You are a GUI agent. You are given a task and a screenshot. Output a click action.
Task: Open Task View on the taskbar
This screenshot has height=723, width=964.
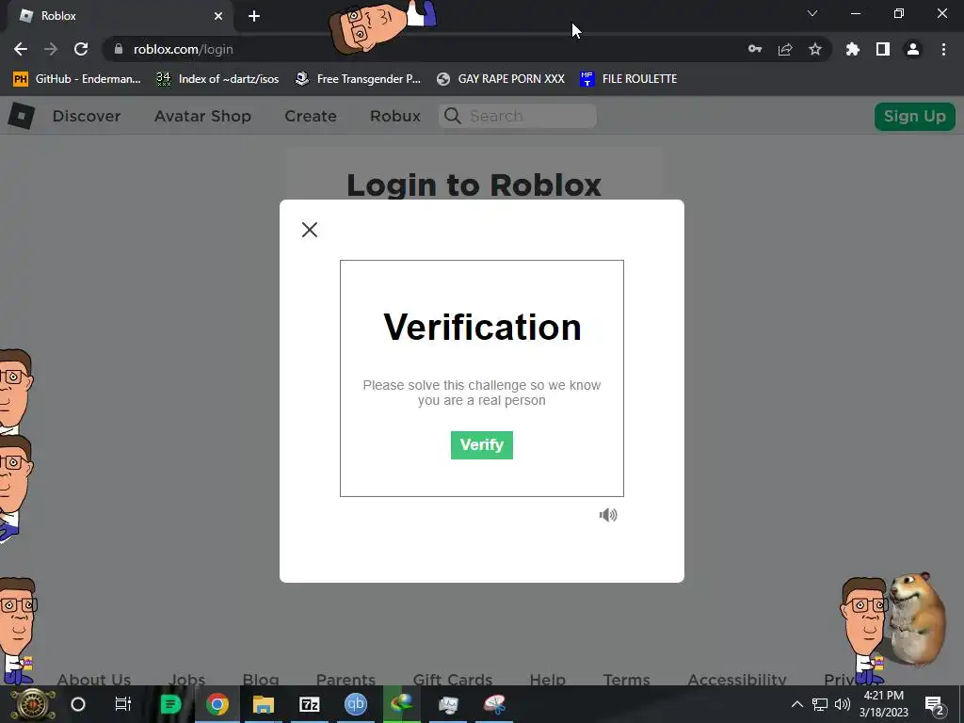coord(123,704)
